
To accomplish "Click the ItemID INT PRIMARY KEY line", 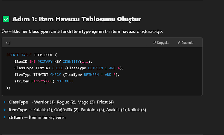I will [x=53, y=62].
